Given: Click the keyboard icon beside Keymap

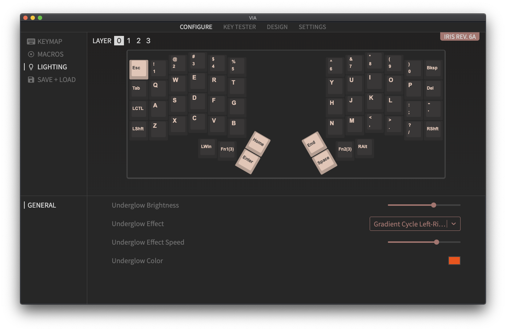Looking at the screenshot, I should point(31,42).
